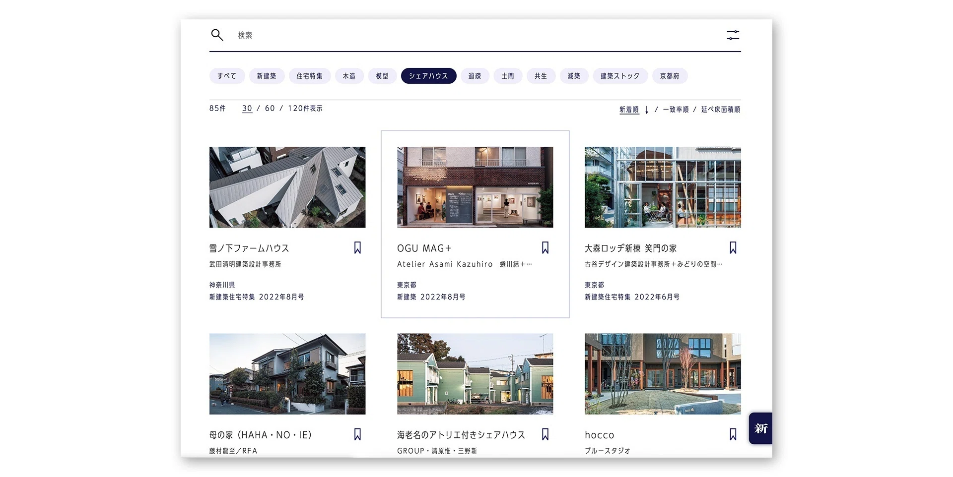
Task: Open the hocco courtyard thumbnail
Action: coord(663,374)
